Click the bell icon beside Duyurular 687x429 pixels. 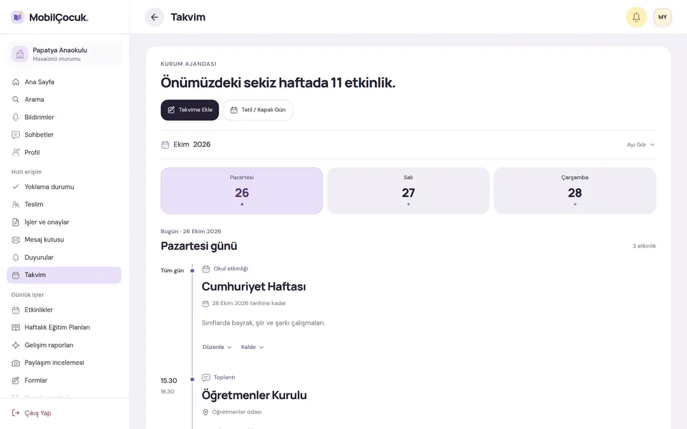16,257
